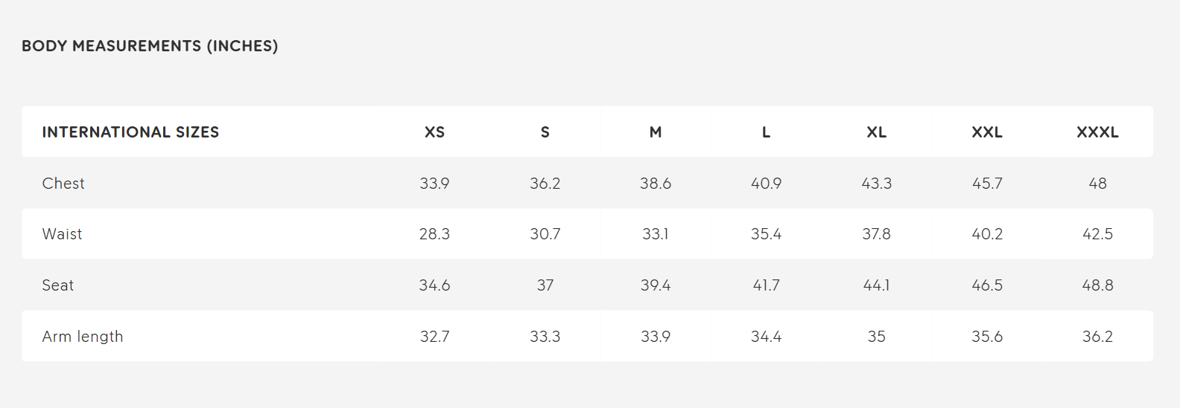Select the Waist row label
This screenshot has height=408, width=1180.
click(62, 234)
